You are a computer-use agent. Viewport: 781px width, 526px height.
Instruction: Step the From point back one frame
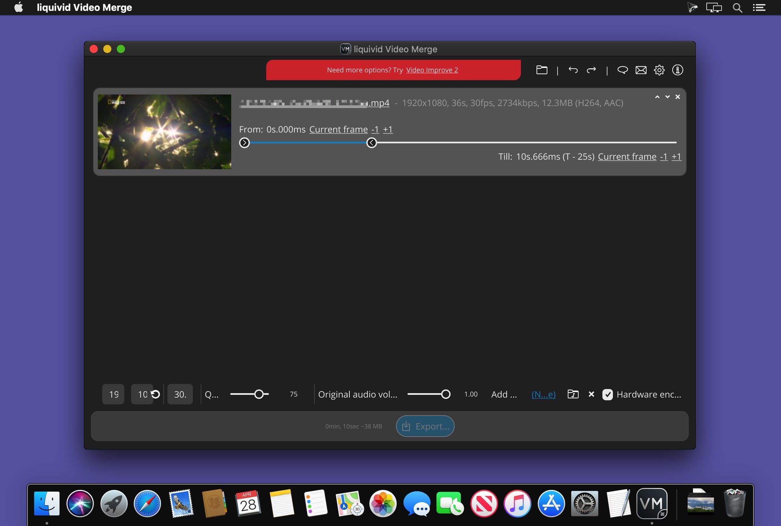tap(375, 129)
